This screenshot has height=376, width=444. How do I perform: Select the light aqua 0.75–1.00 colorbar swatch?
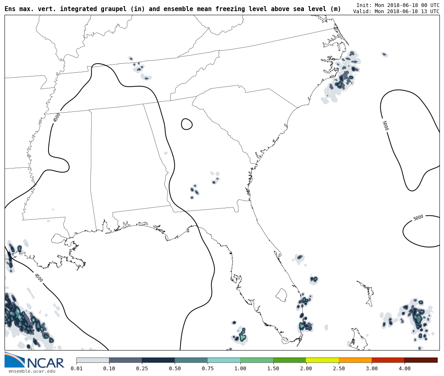coord(224,360)
